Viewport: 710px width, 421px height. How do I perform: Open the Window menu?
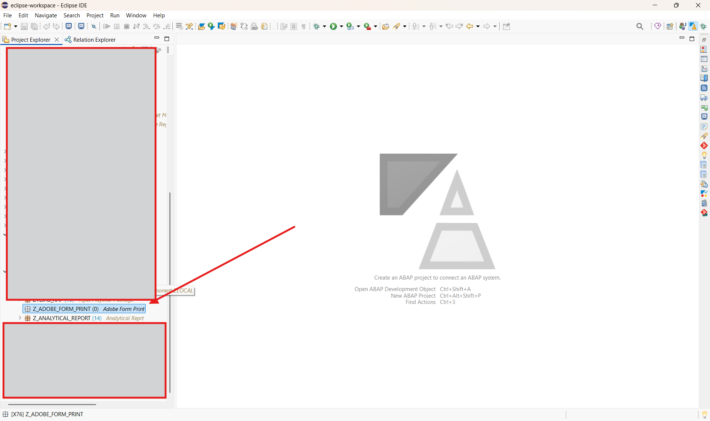[x=136, y=15]
